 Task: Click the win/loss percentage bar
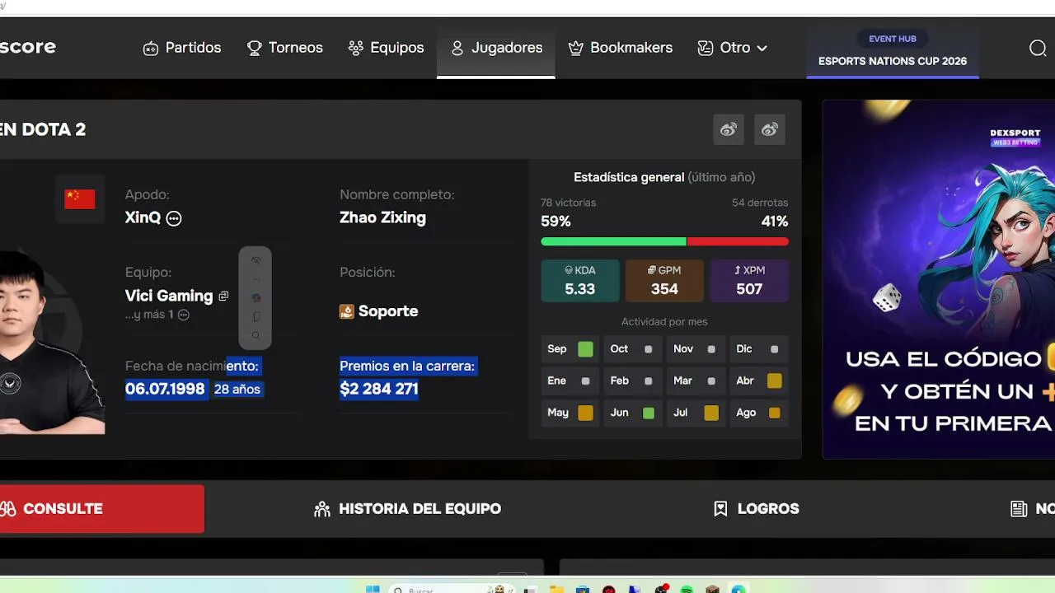pos(664,241)
